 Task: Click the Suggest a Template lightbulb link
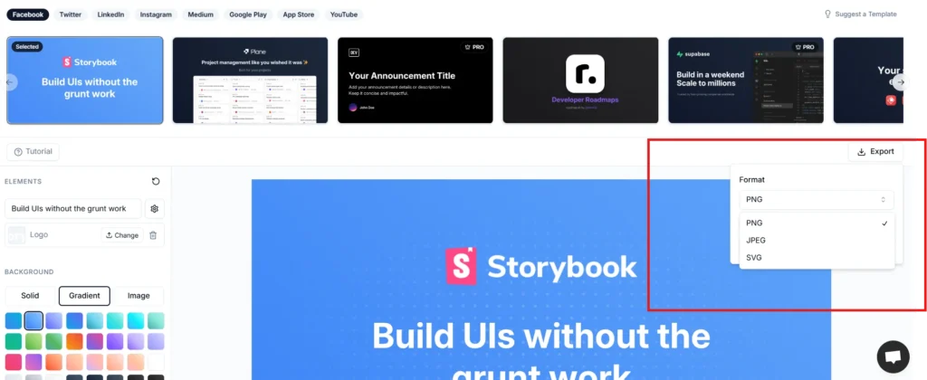[860, 14]
